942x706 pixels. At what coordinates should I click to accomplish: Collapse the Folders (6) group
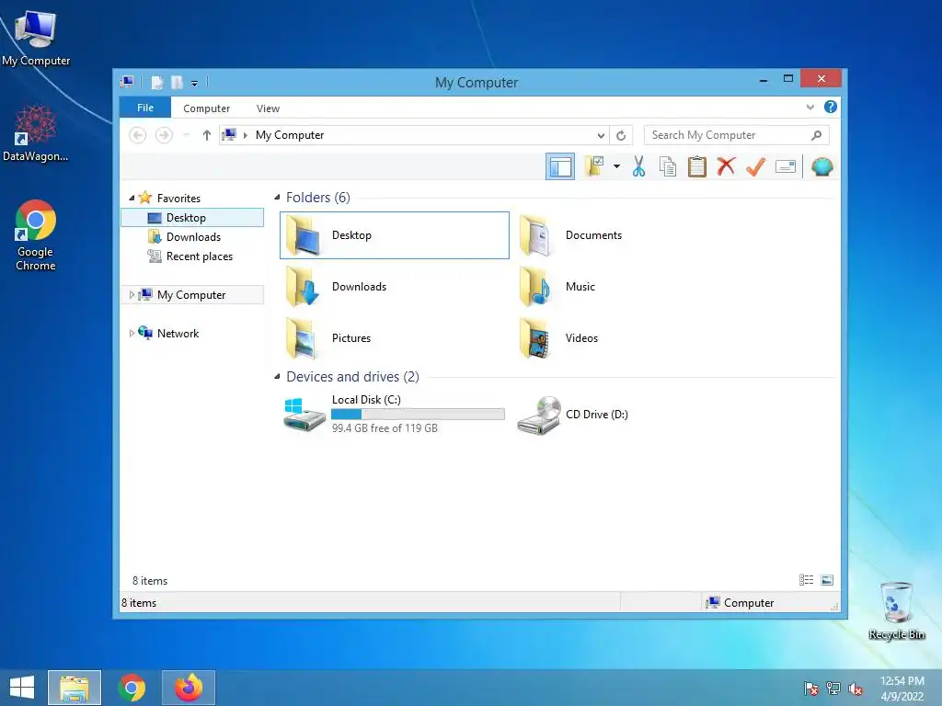(x=277, y=198)
